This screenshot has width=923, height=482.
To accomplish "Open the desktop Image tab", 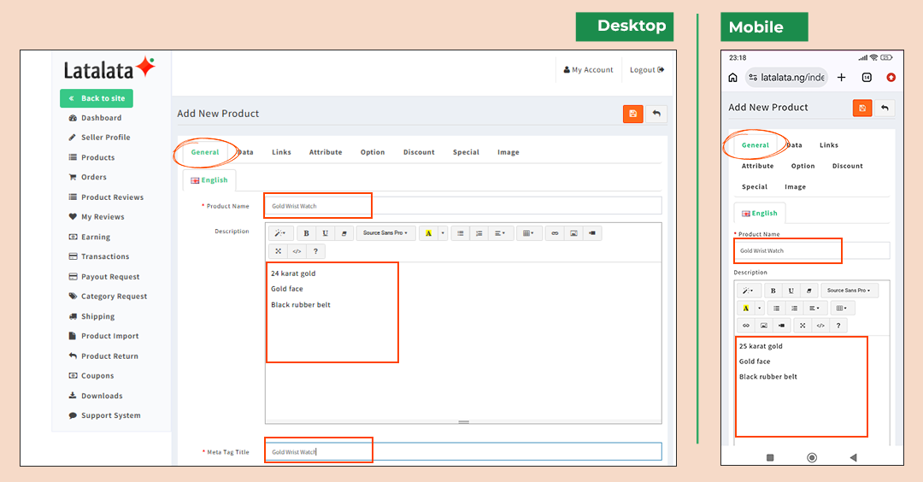I will pos(508,152).
